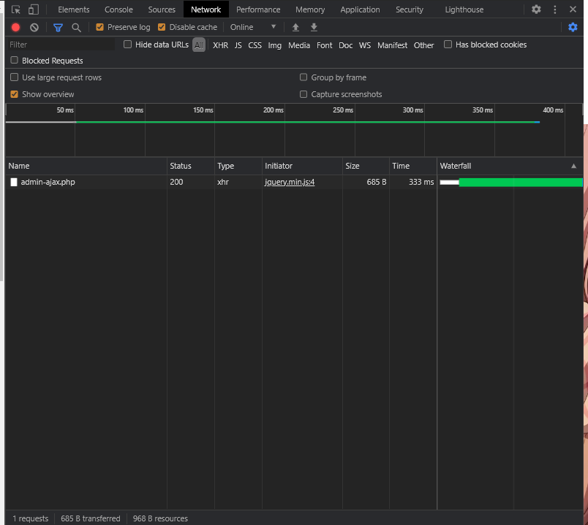Open the Application tab
Image resolution: width=588 pixels, height=525 pixels.
pos(360,9)
